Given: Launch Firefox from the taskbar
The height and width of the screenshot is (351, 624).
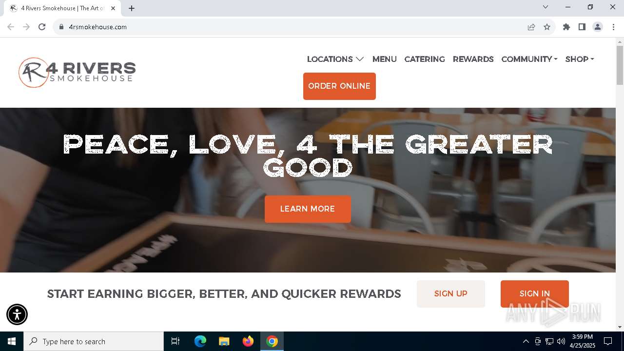Looking at the screenshot, I should click(x=248, y=341).
